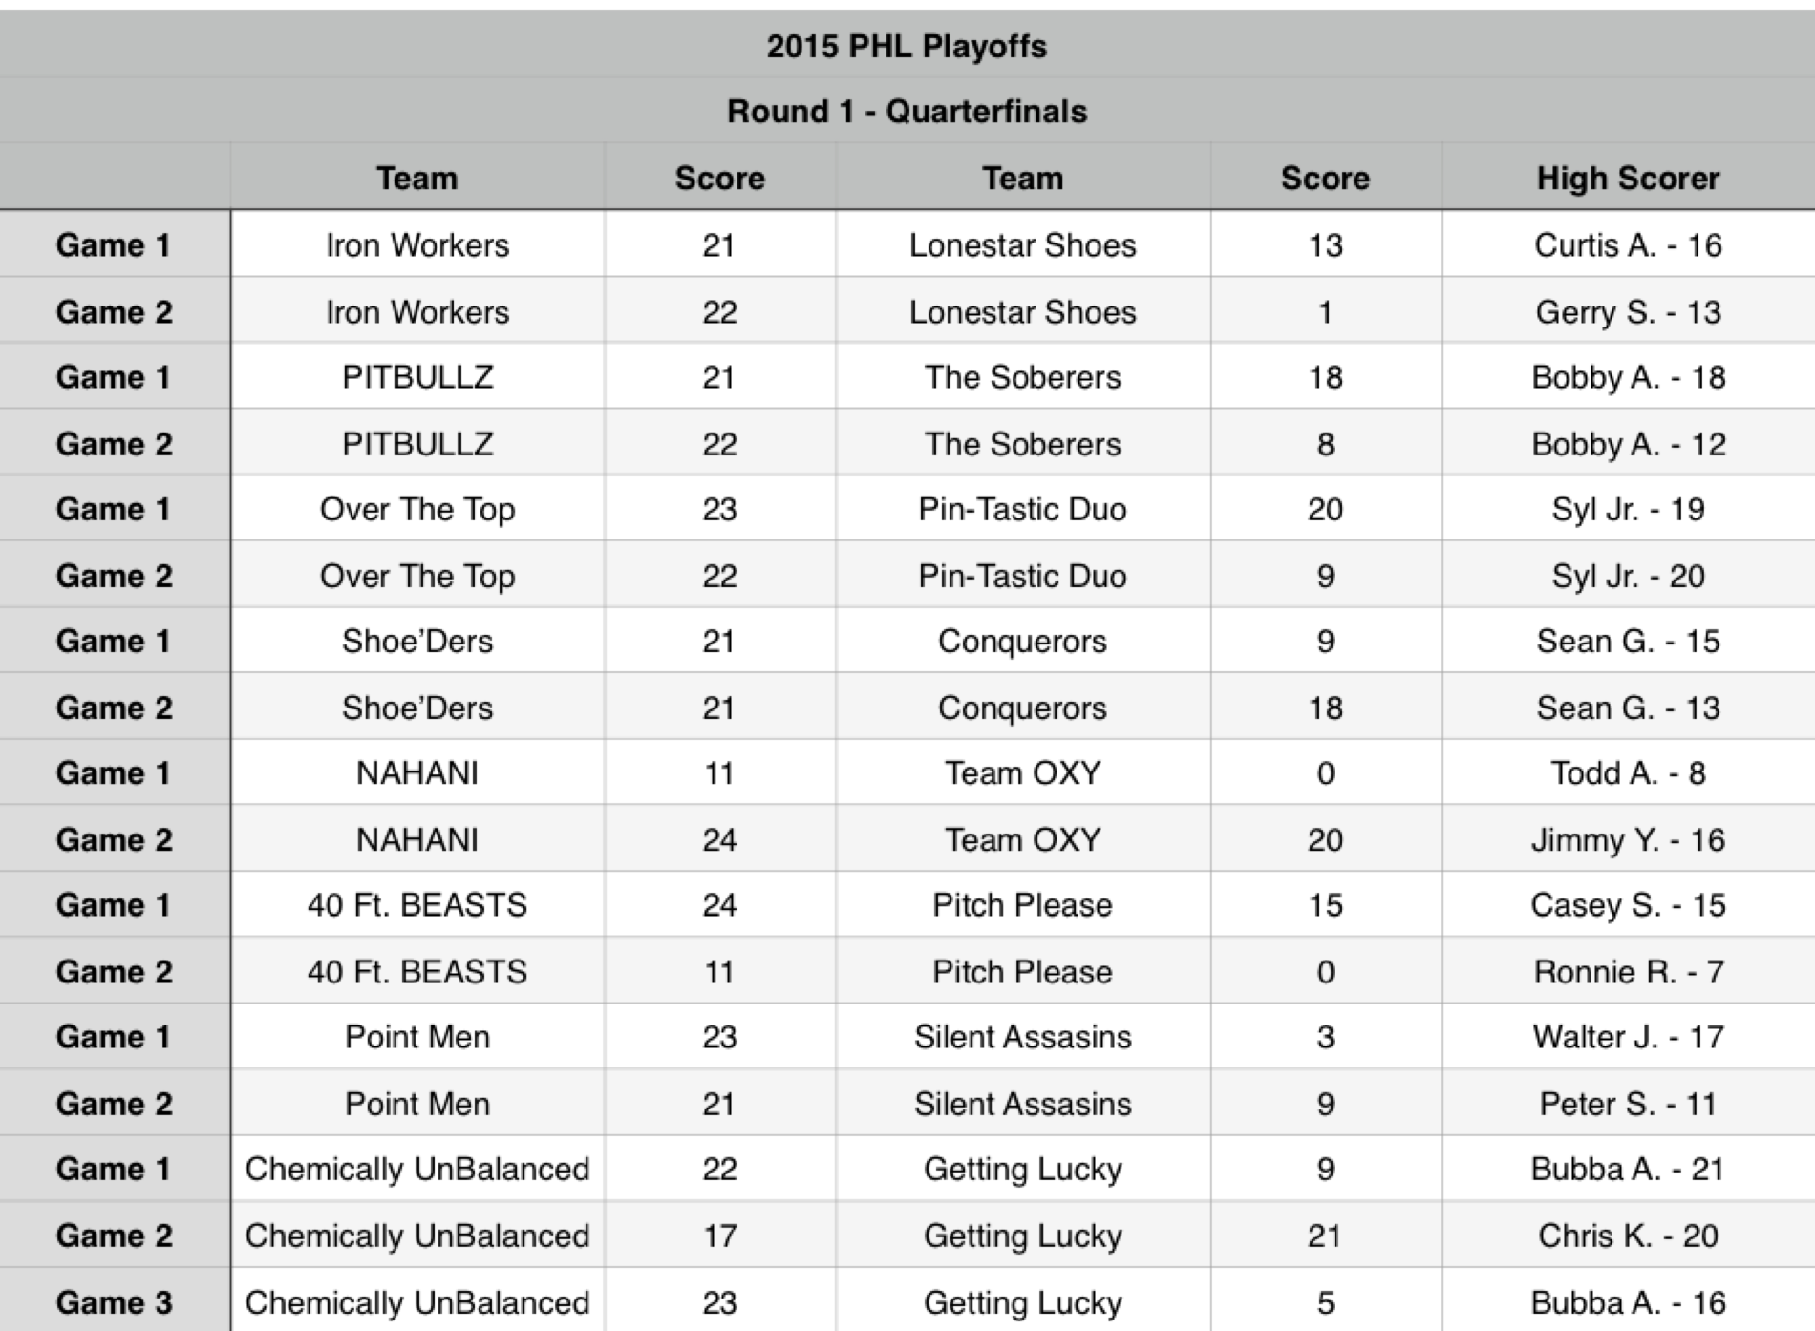Click the "Game 3" row label
1815x1331 pixels.
pos(114,1302)
